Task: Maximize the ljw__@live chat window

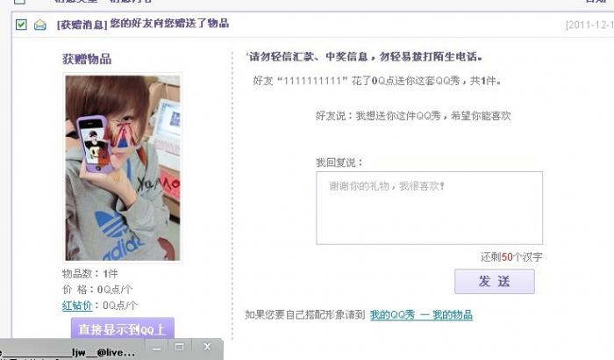Action: [x=179, y=348]
